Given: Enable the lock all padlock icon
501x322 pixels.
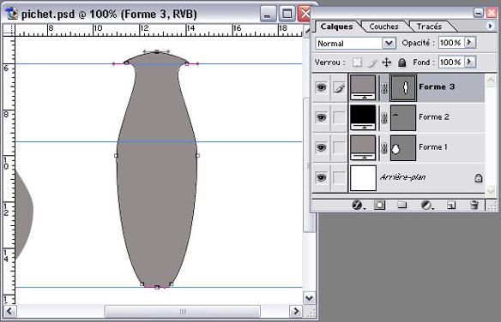Looking at the screenshot, I should [x=402, y=63].
